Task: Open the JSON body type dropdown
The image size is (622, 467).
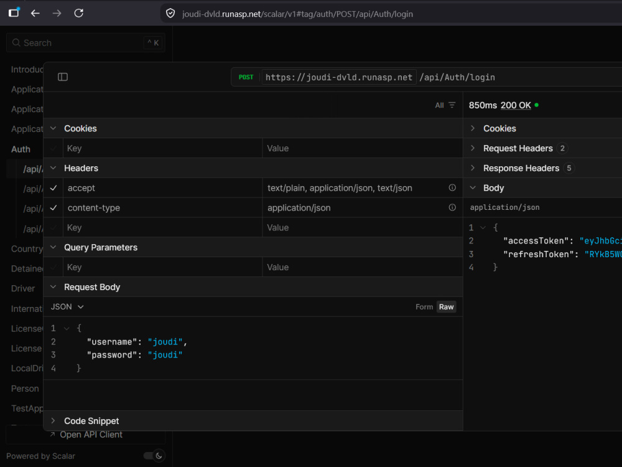Action: pyautogui.click(x=67, y=306)
